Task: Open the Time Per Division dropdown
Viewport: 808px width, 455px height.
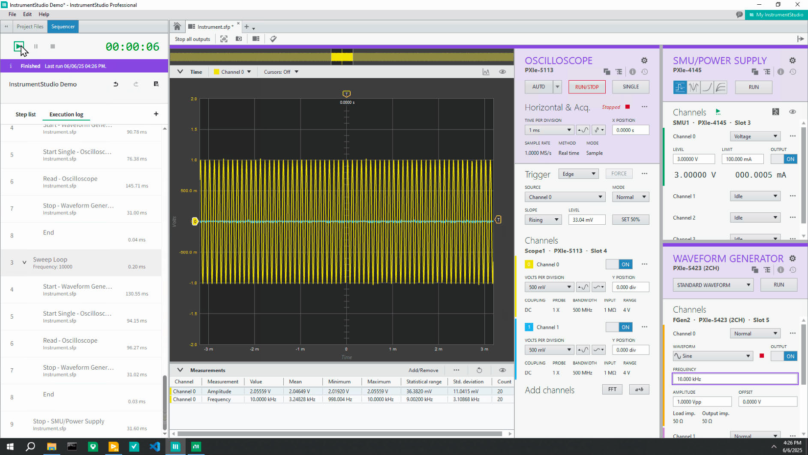Action: [549, 130]
